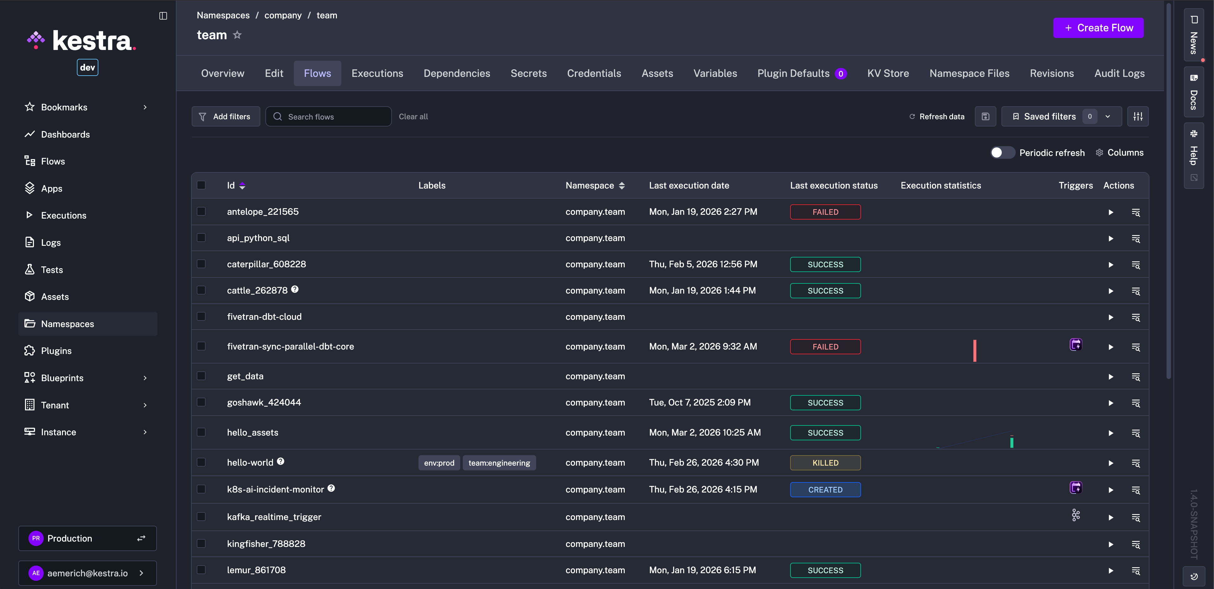The image size is (1214, 589).
Task: Click the company breadcrumb link
Action: [x=283, y=15]
